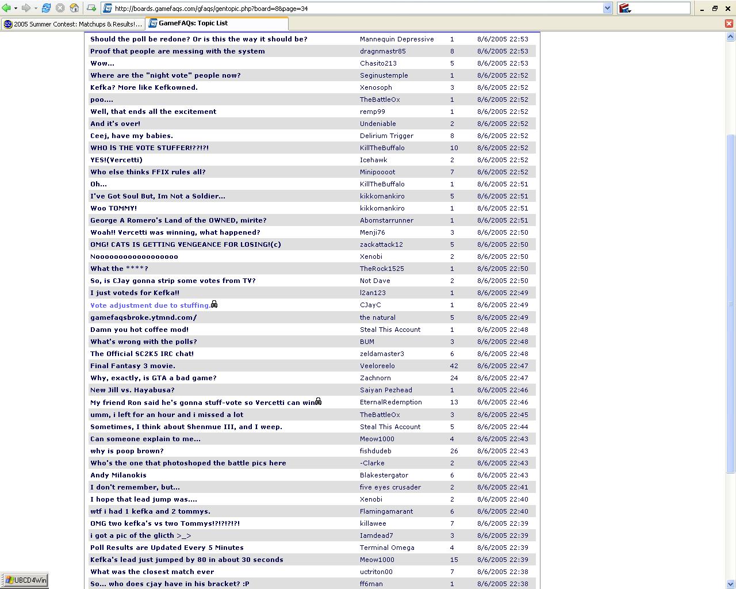Open 'Sometimes, I think about Shenmue III' topic
The width and height of the screenshot is (736, 589).
pyautogui.click(x=186, y=427)
